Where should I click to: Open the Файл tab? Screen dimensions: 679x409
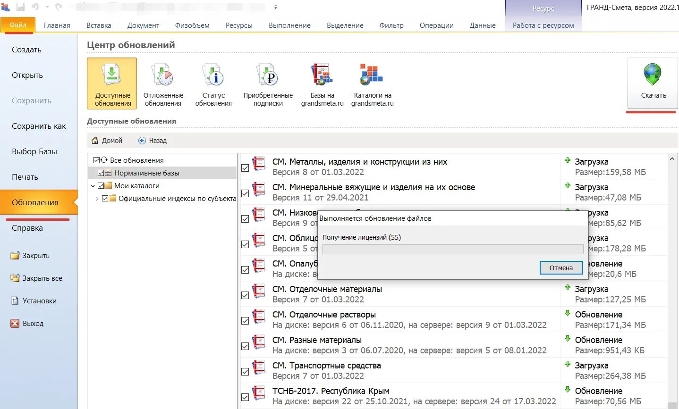pos(17,25)
